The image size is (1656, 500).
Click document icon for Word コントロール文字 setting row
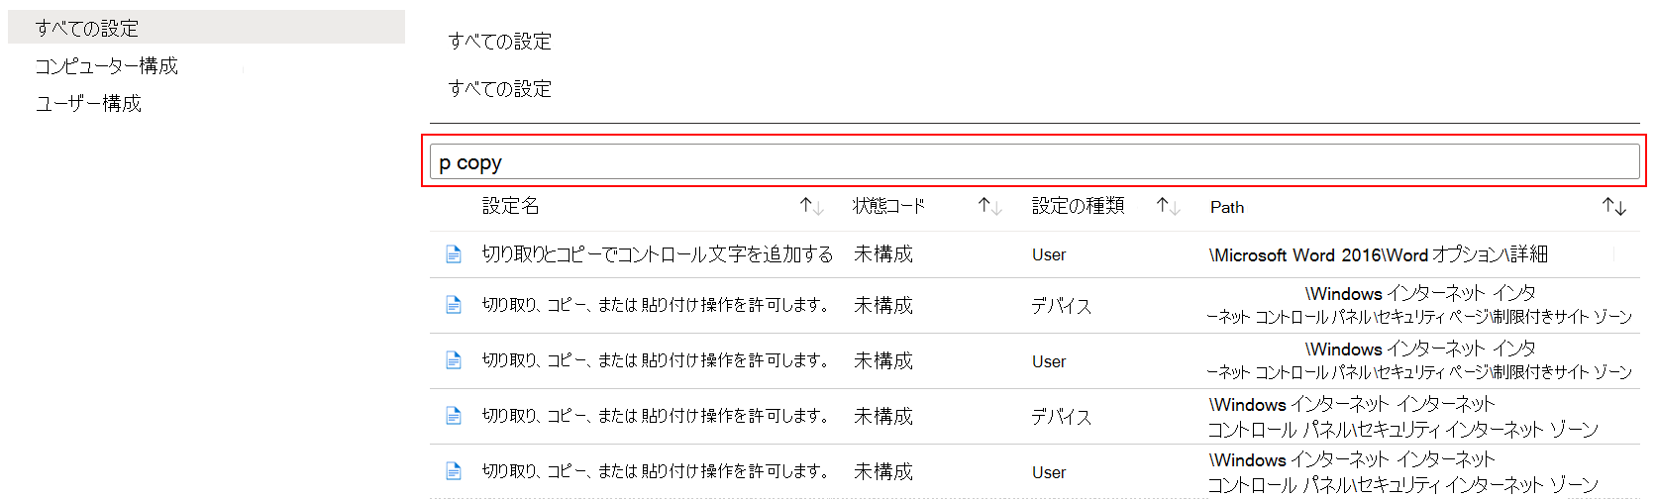[x=454, y=254]
